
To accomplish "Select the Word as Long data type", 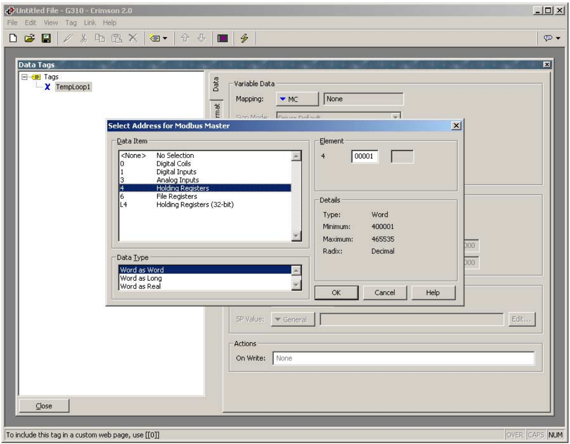I will 205,278.
